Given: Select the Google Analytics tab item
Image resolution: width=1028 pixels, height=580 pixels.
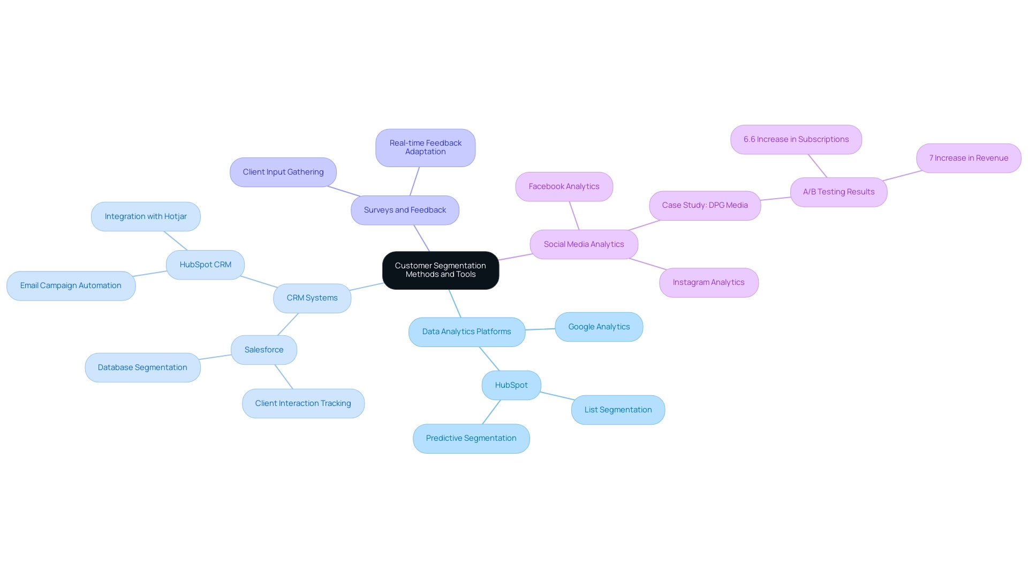Looking at the screenshot, I should (600, 326).
